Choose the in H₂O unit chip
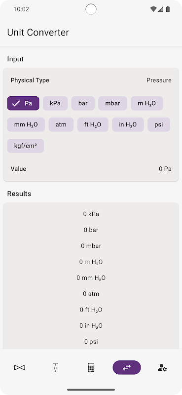 [x=128, y=124]
